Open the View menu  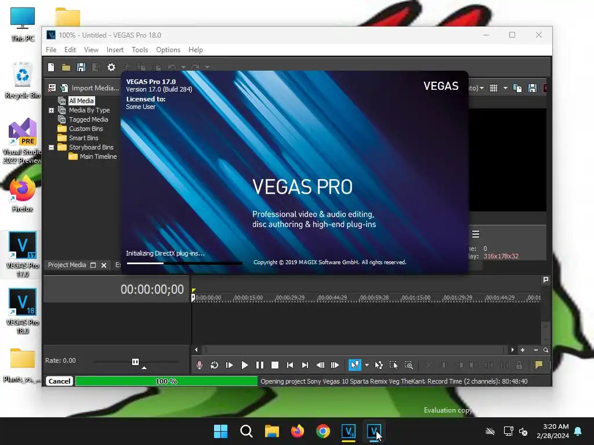pos(91,50)
